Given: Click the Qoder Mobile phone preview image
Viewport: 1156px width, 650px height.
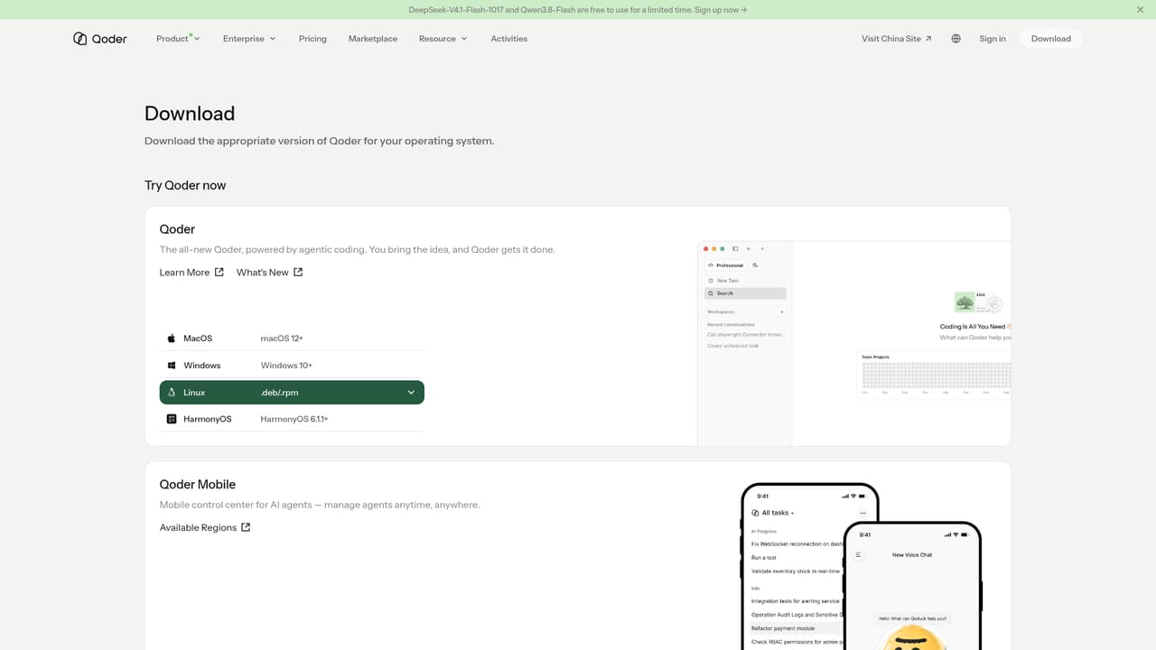Looking at the screenshot, I should [x=861, y=566].
